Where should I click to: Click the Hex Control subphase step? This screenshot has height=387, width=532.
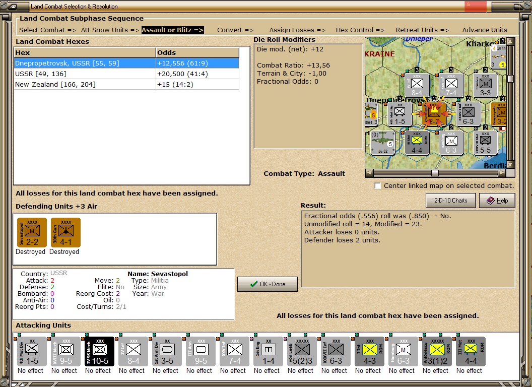(360, 30)
